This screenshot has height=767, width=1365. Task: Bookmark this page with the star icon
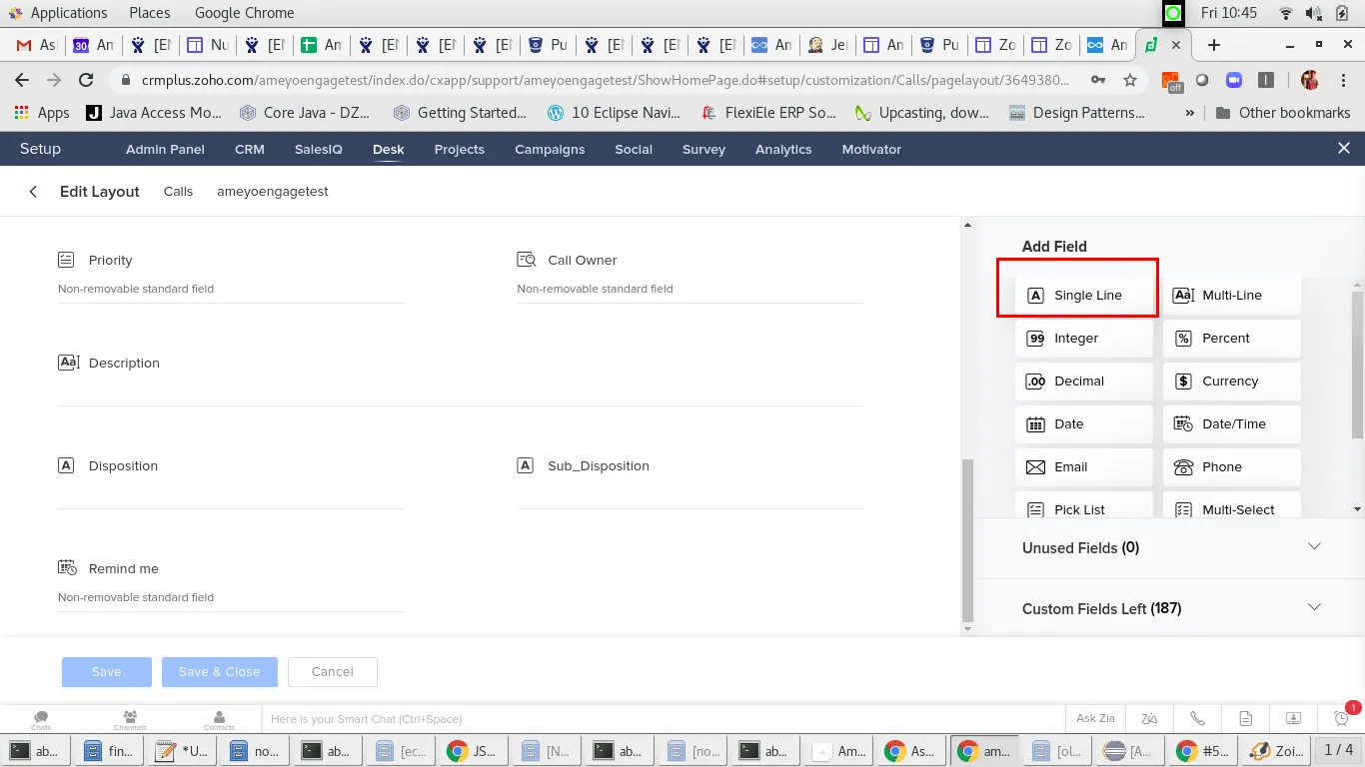pos(1130,80)
